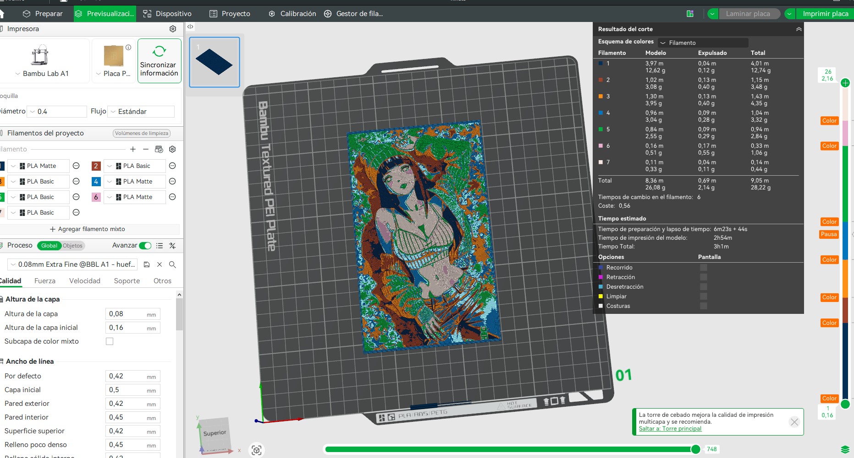
Task: Add a filament with plus icon
Action: click(133, 149)
